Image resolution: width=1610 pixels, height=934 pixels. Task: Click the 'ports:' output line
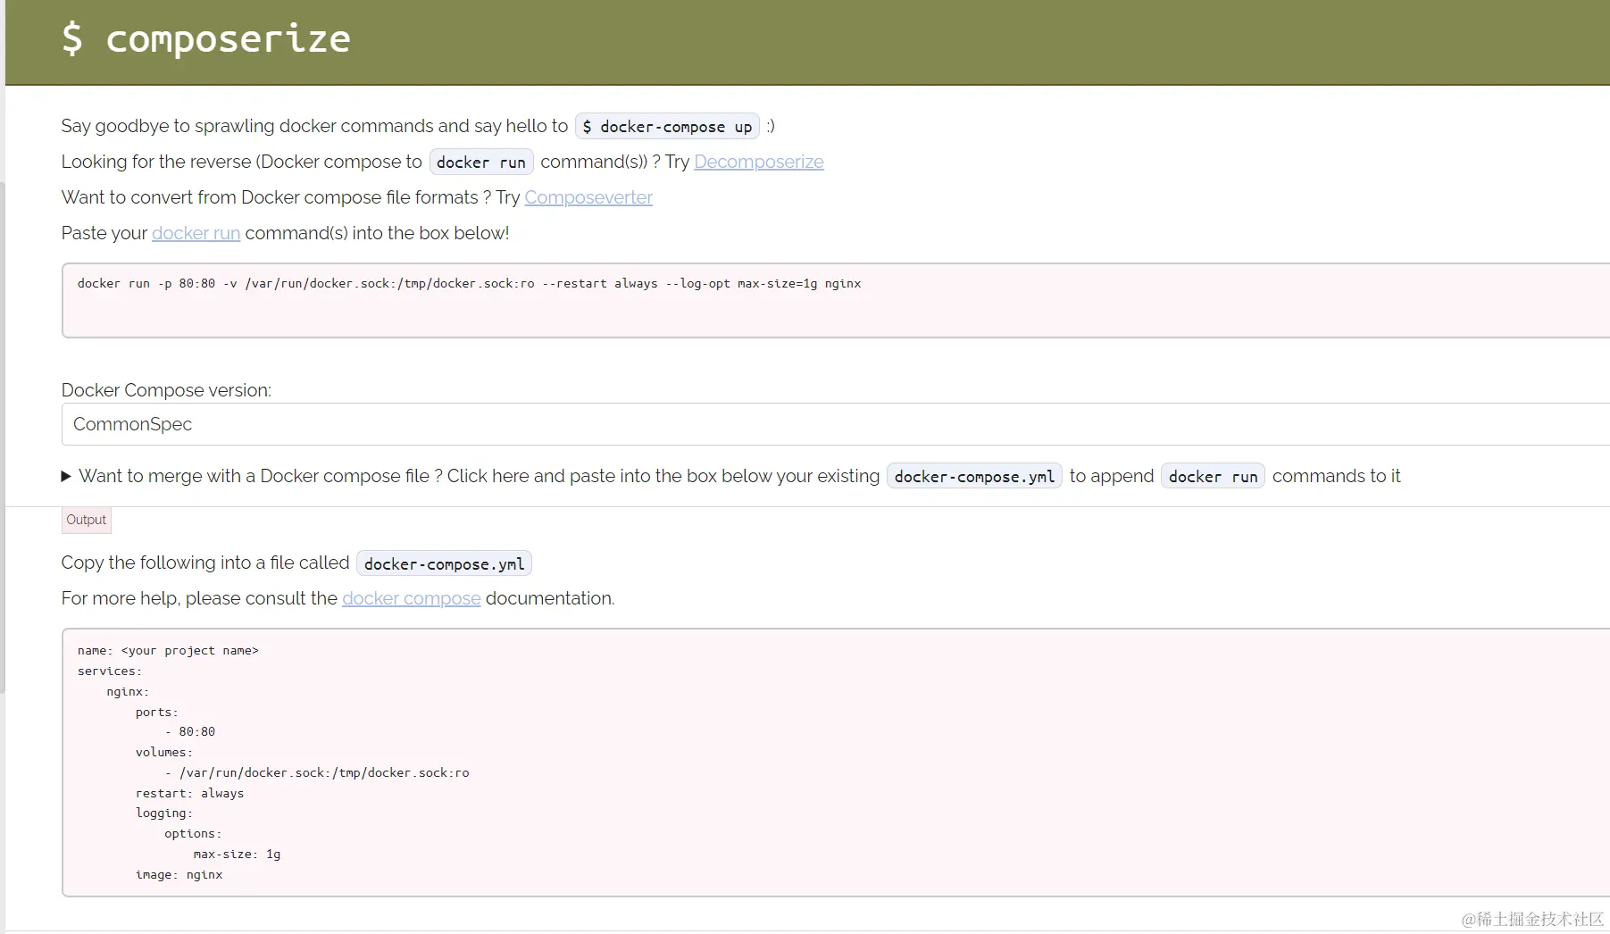pos(157,713)
